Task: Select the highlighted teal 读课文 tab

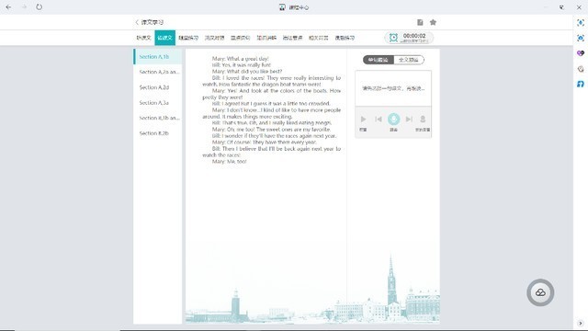Action: click(x=165, y=38)
